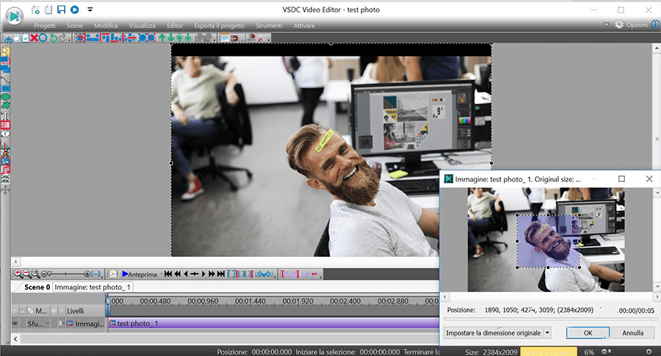Click Impostare la dimensione originale button
Viewport: 661px width, 356px height.
click(494, 333)
